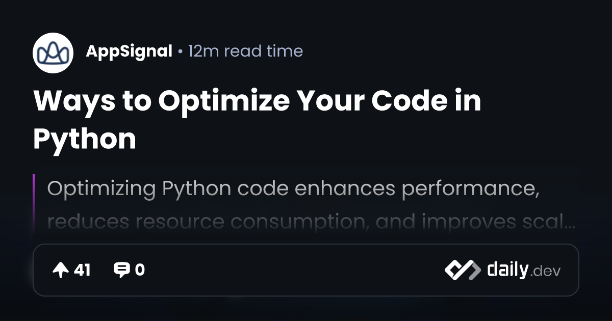
Task: Click the upvote count 41
Action: [x=82, y=270]
